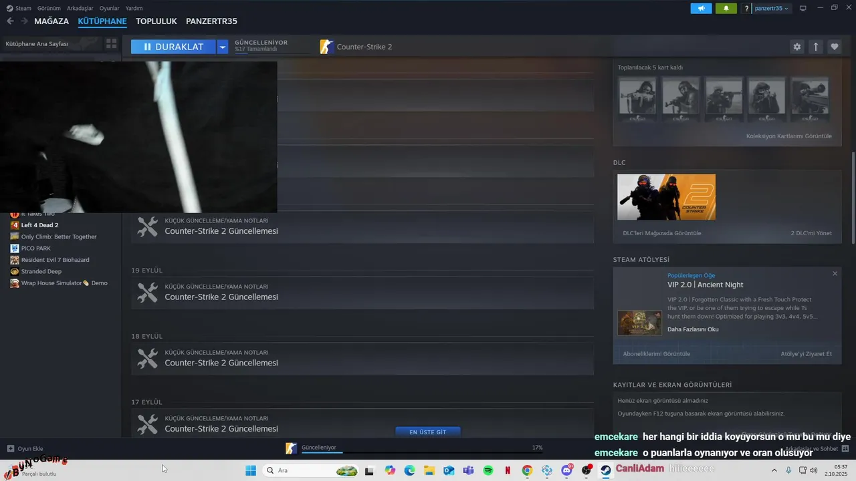Click the up-arrow icon beside the settings gear
The image size is (856, 481).
click(815, 47)
